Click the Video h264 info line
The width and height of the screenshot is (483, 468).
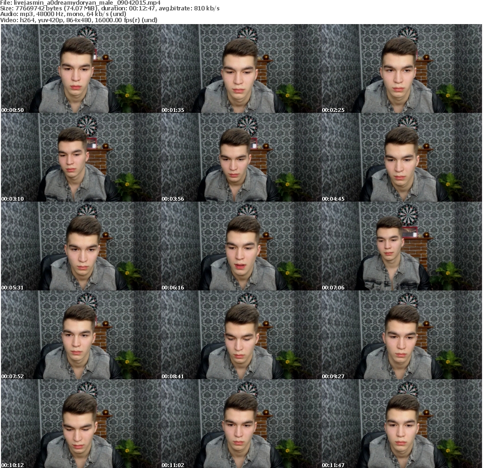click(x=79, y=20)
